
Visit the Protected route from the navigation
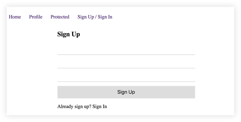[x=60, y=17]
